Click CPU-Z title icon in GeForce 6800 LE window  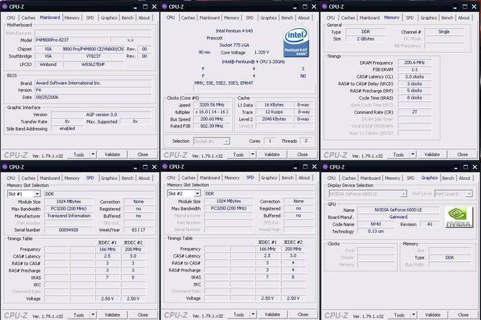[x=325, y=167]
